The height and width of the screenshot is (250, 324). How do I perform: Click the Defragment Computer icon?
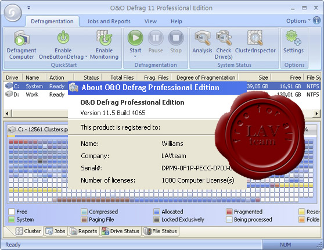[21, 37]
